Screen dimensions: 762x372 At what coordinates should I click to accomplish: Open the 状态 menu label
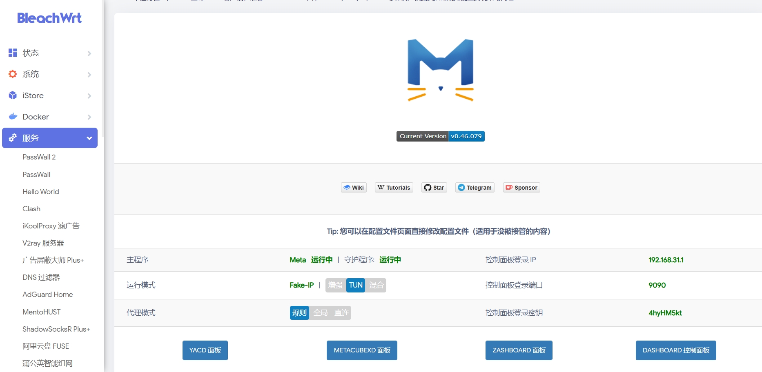click(x=31, y=53)
